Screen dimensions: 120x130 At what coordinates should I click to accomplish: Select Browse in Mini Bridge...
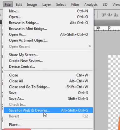(x=48, y=29)
